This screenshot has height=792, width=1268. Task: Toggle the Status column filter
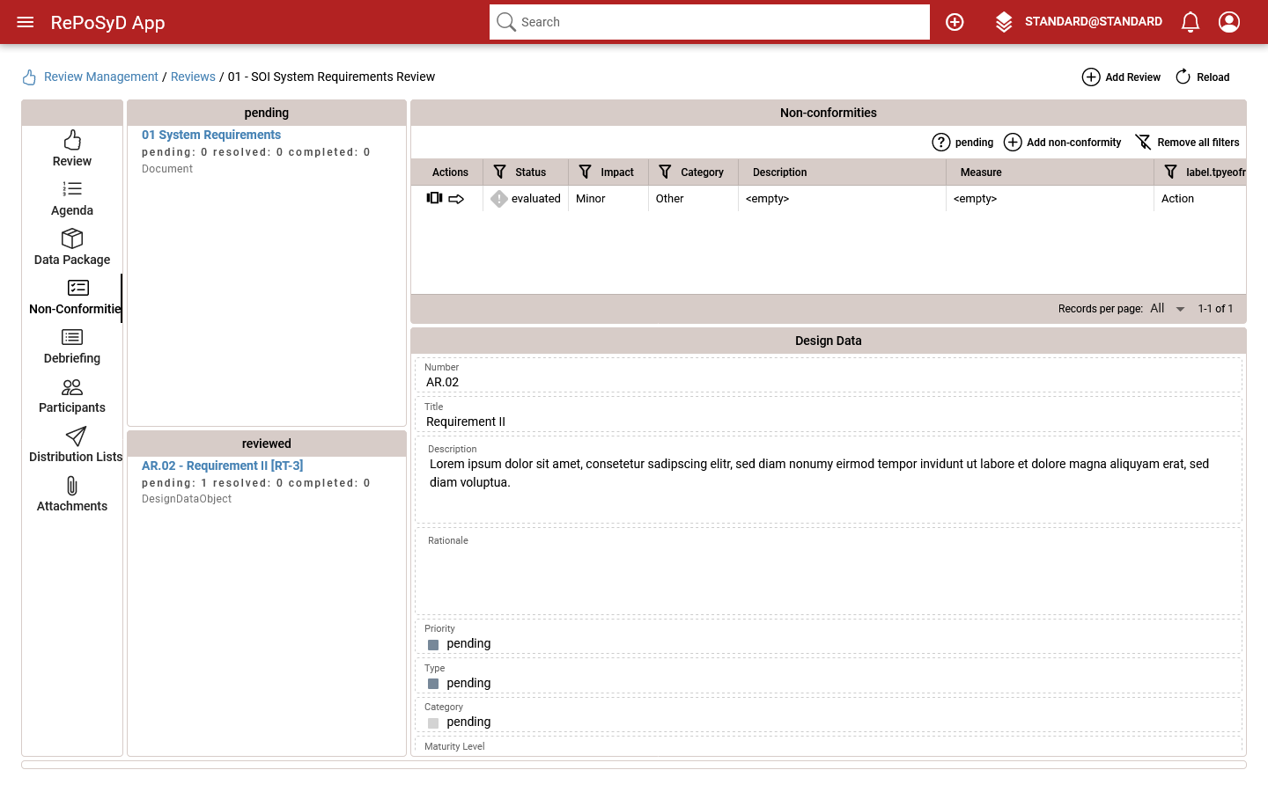(500, 172)
